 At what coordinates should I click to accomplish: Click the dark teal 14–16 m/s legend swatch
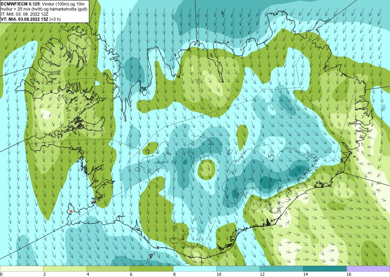(324, 268)
